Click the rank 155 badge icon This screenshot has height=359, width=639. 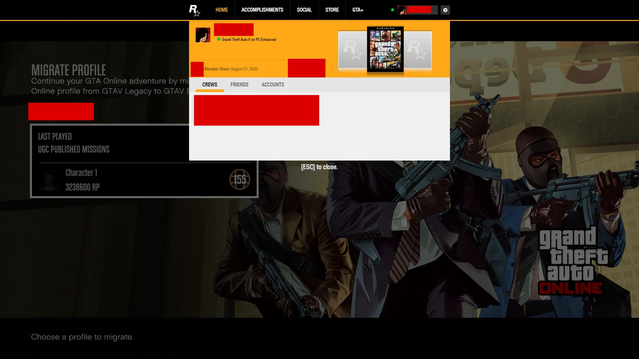pyautogui.click(x=240, y=179)
